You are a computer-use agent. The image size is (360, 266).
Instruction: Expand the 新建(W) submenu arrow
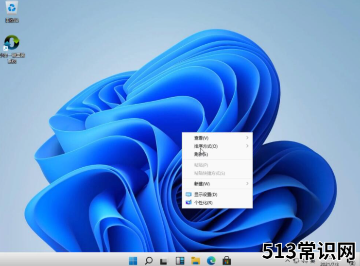(247, 183)
